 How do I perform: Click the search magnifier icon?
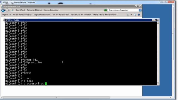(x=140, y=10)
